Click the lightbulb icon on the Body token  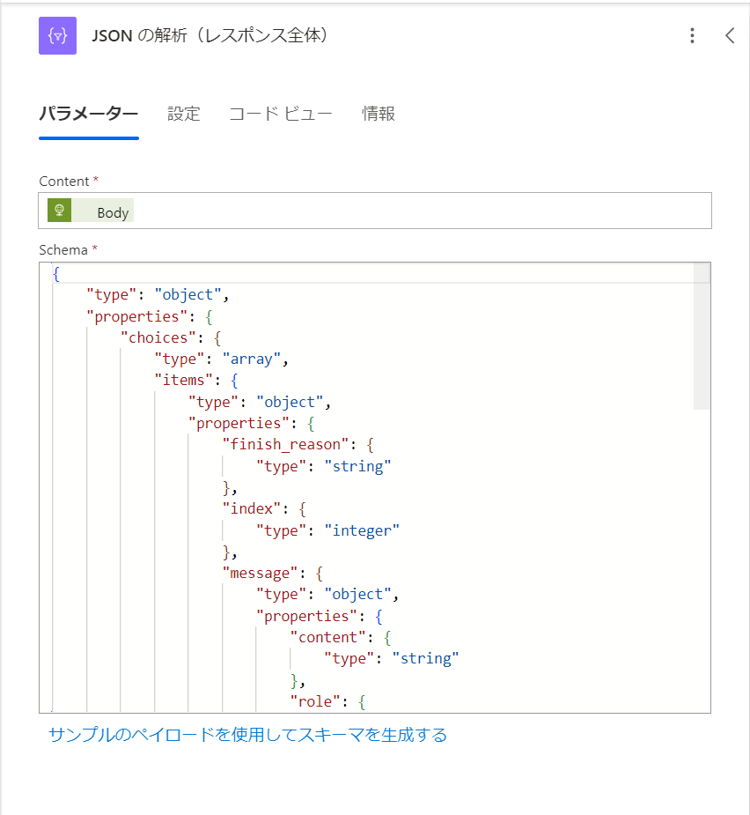tap(60, 211)
